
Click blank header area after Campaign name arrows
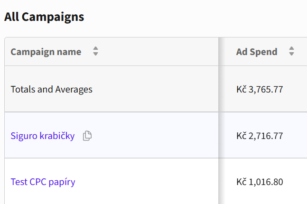point(158,52)
